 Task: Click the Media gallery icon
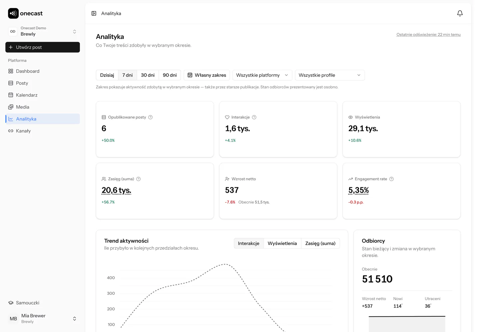[11, 107]
